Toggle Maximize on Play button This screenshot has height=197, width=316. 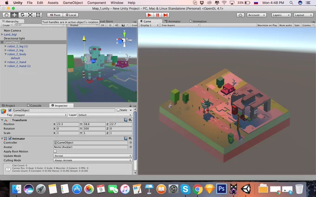point(267,25)
